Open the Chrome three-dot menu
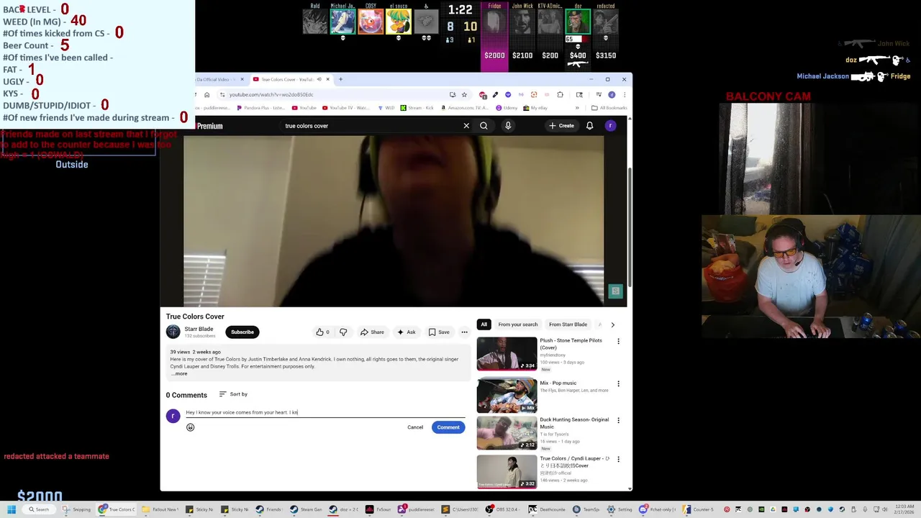Viewport: 921px width, 518px height. pos(624,95)
